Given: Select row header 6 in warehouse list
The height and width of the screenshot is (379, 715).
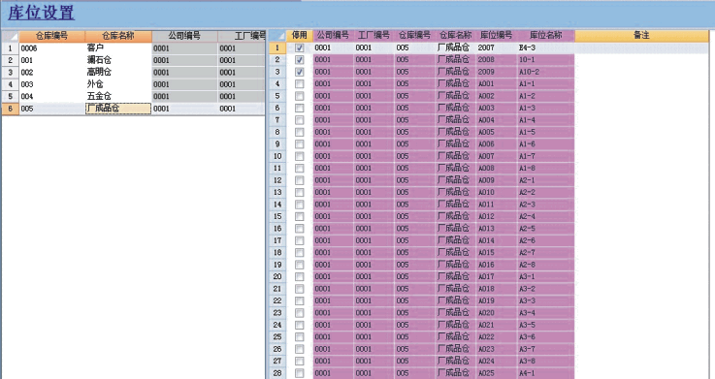Looking at the screenshot, I should pyautogui.click(x=10, y=109).
